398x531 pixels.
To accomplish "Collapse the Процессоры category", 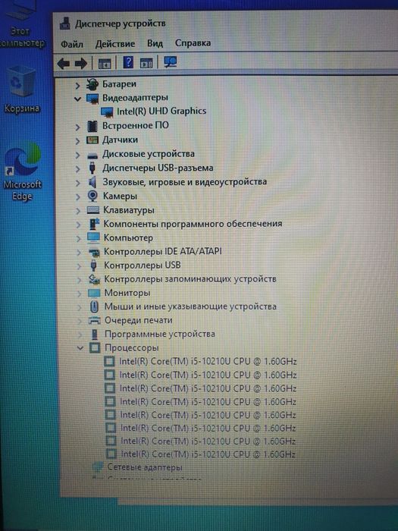I will tap(80, 347).
